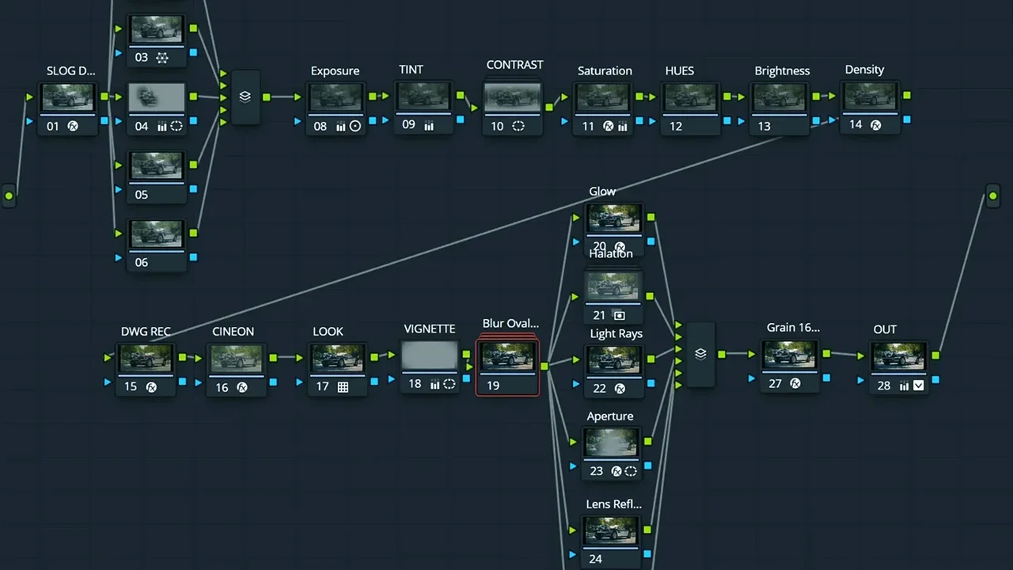
Task: Click the tracker icon on node 03
Action: pyautogui.click(x=162, y=58)
